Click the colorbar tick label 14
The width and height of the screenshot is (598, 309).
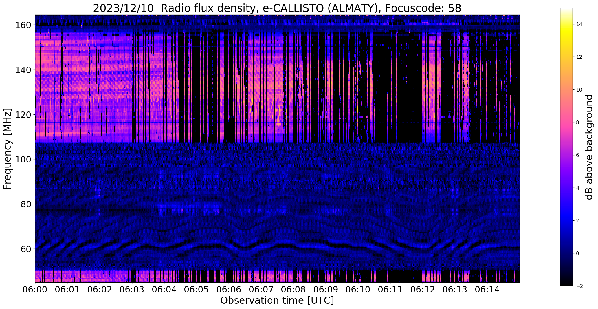tap(579, 25)
